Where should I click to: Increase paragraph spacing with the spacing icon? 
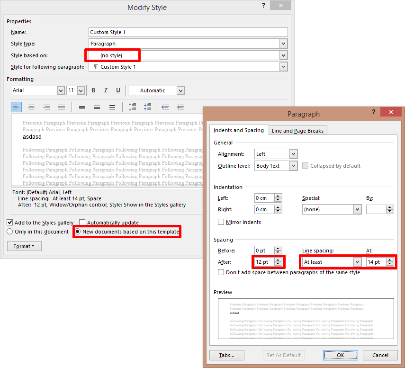click(x=132, y=107)
